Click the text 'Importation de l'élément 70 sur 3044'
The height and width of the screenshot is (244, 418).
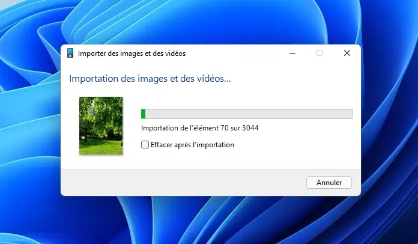pos(199,128)
